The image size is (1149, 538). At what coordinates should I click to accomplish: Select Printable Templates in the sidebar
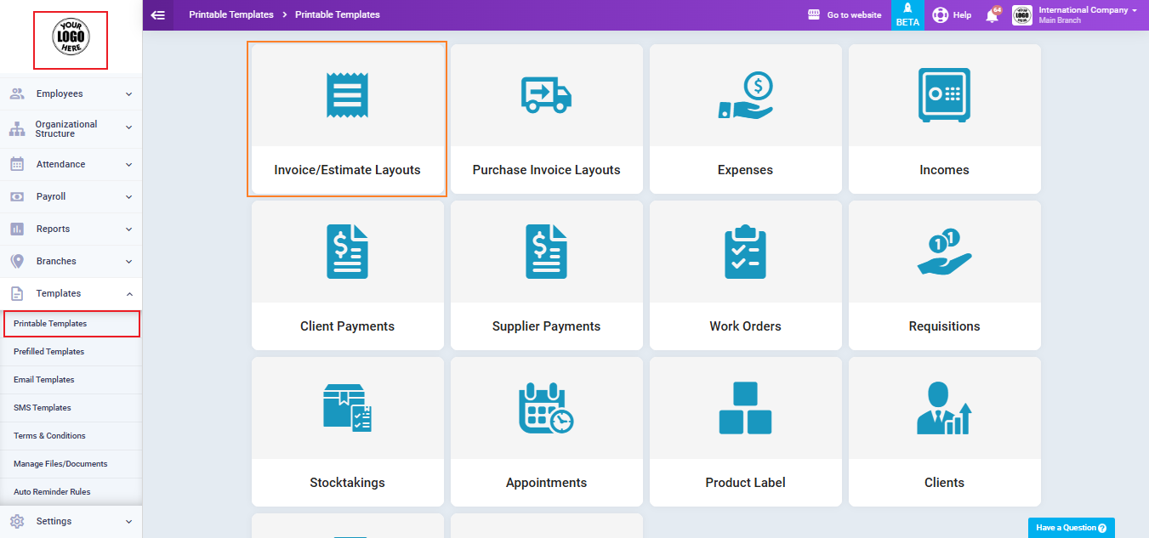coord(71,324)
